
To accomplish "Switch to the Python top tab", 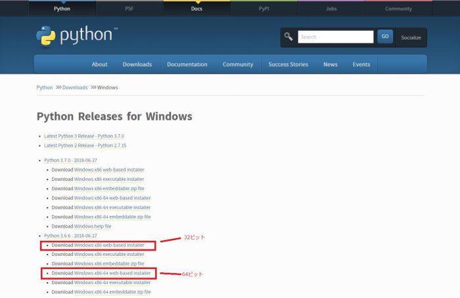I will pos(62,9).
